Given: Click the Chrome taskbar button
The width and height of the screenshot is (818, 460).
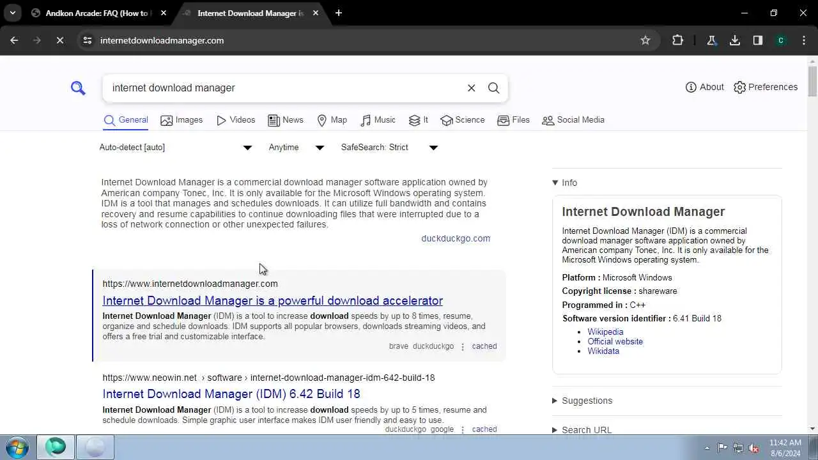Looking at the screenshot, I should point(95,447).
